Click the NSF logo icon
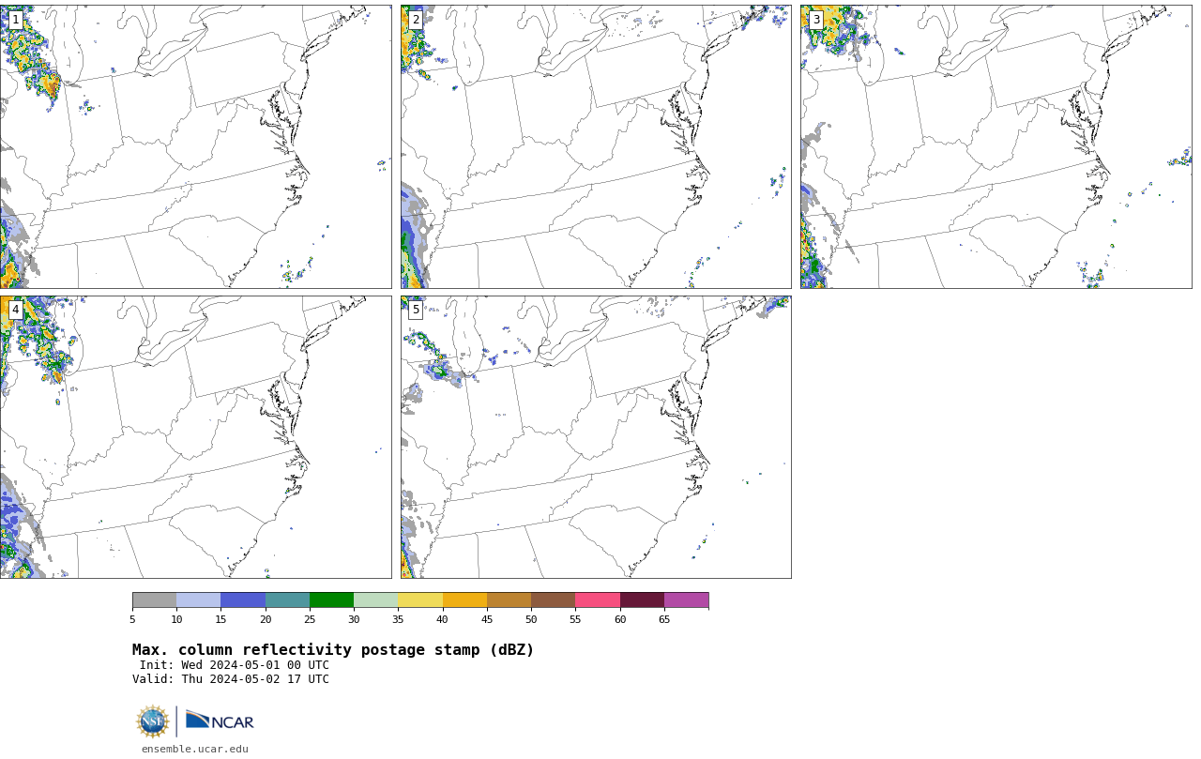1201x759 pixels. (153, 721)
